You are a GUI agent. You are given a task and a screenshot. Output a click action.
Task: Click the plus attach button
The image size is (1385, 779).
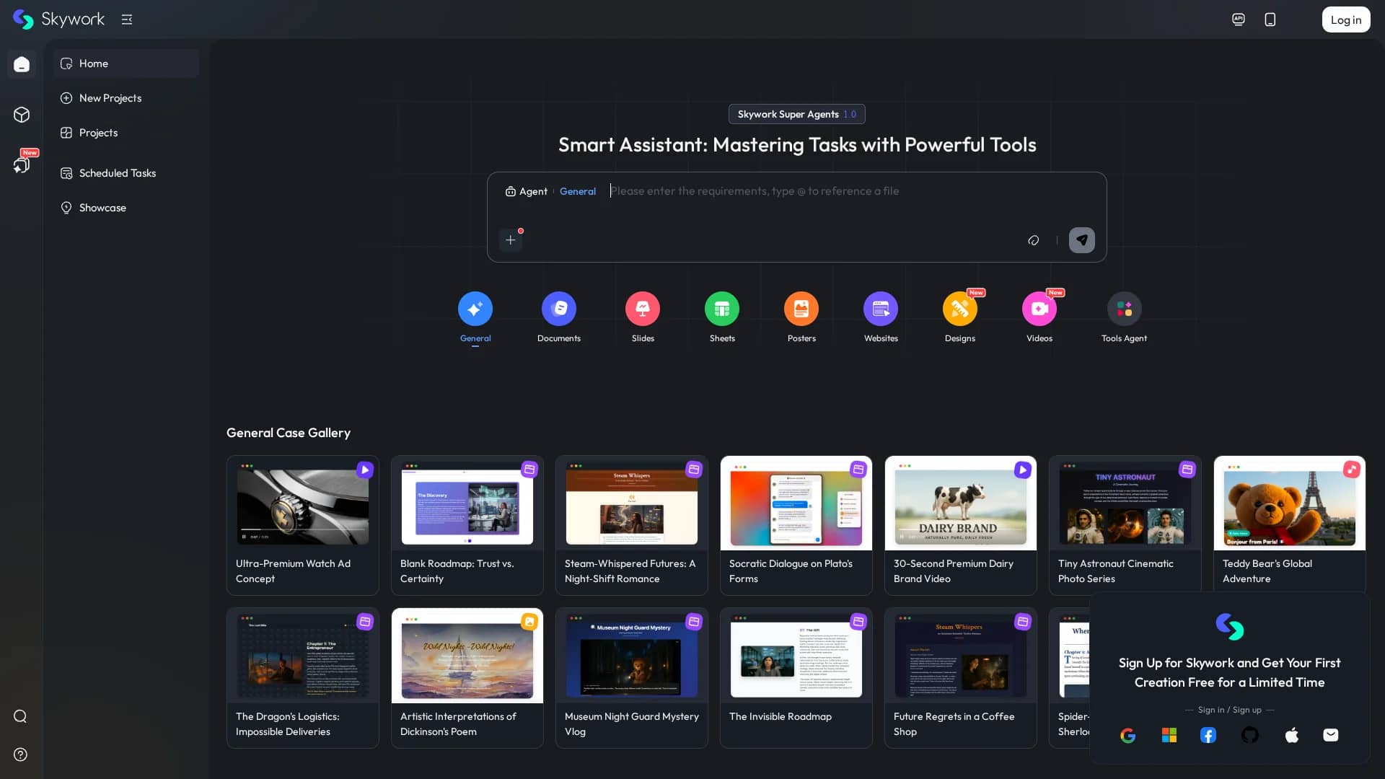510,240
